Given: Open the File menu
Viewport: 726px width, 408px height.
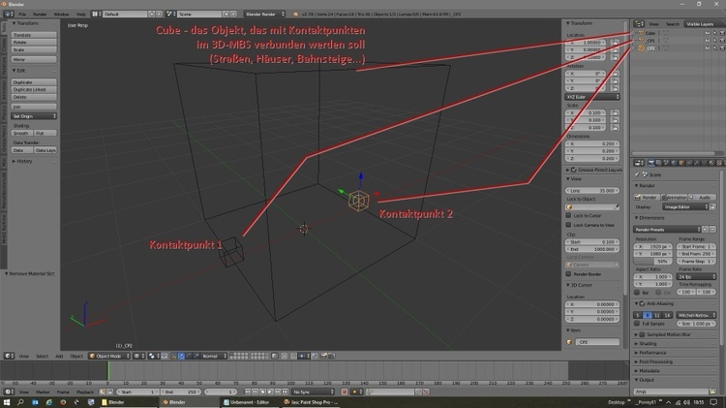Looking at the screenshot, I should (21, 15).
